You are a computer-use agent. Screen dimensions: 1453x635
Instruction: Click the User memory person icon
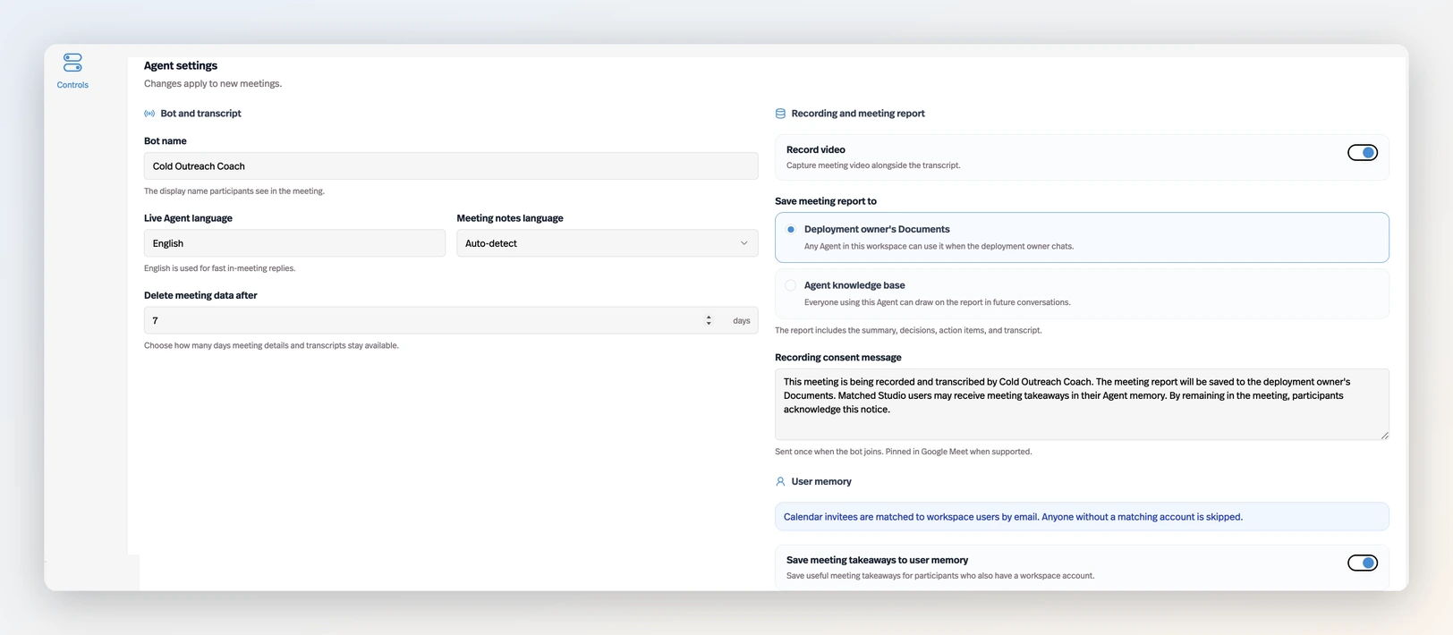click(x=780, y=482)
